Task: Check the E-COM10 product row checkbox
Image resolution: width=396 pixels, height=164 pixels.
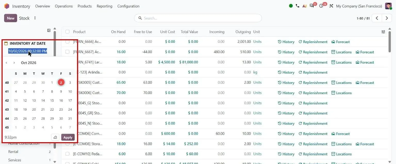Action: pos(68,154)
